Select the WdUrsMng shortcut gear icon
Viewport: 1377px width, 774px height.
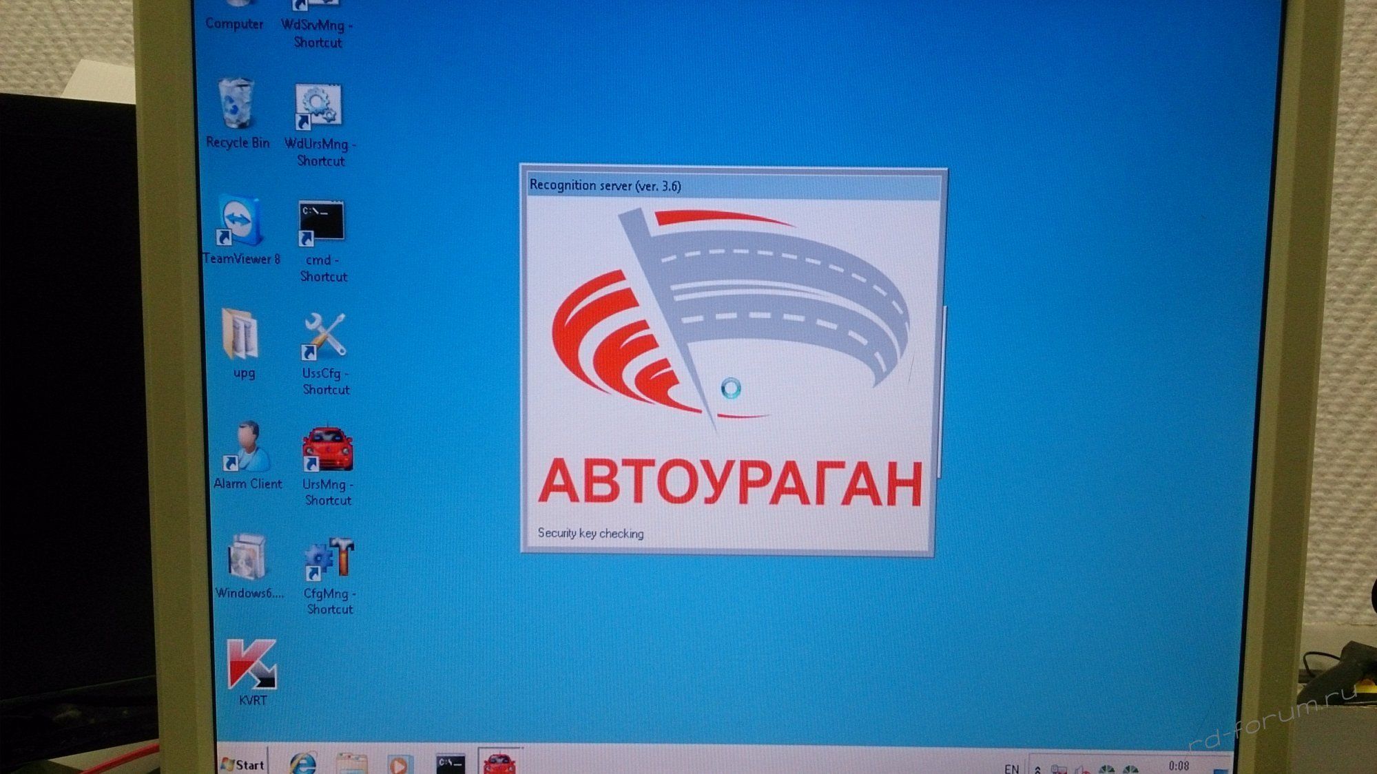(x=318, y=107)
